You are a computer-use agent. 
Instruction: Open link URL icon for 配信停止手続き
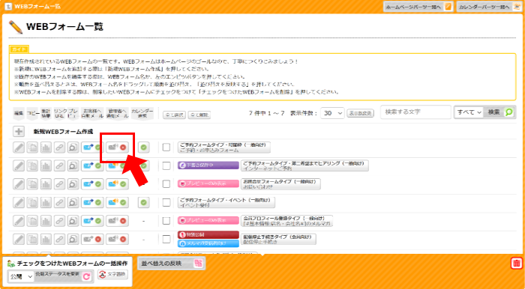59,240
